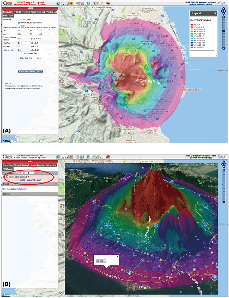Pan map up with arrow control, upper screenshot
Viewport: 229px width, 298px height.
tap(224, 9)
